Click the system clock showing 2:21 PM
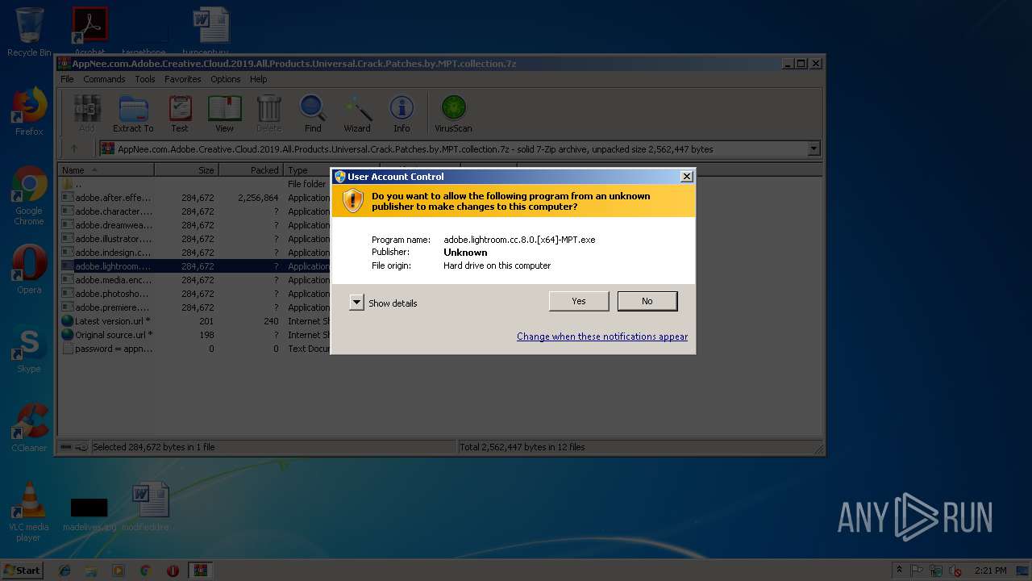The image size is (1032, 581). (x=990, y=571)
